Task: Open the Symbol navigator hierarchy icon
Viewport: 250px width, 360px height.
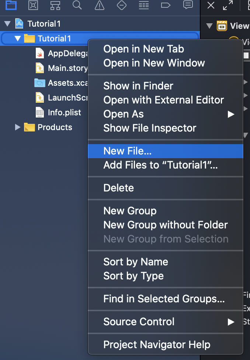Action: (x=55, y=5)
